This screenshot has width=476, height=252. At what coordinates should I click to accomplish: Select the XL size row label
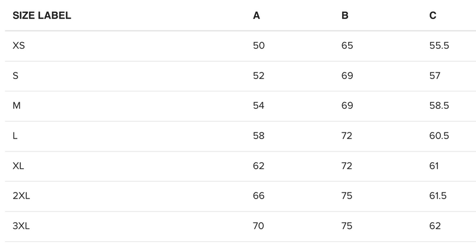pos(18,166)
